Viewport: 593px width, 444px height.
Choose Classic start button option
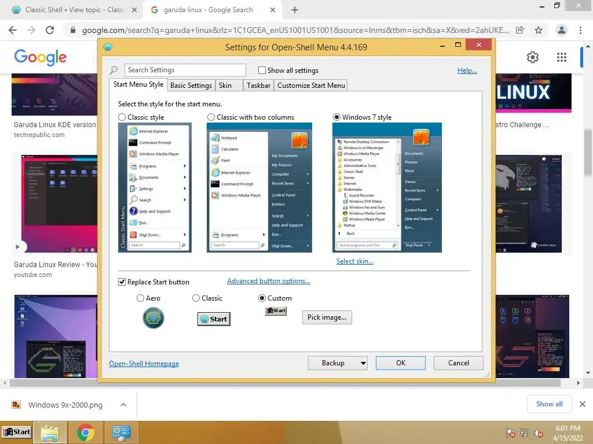tap(196, 298)
